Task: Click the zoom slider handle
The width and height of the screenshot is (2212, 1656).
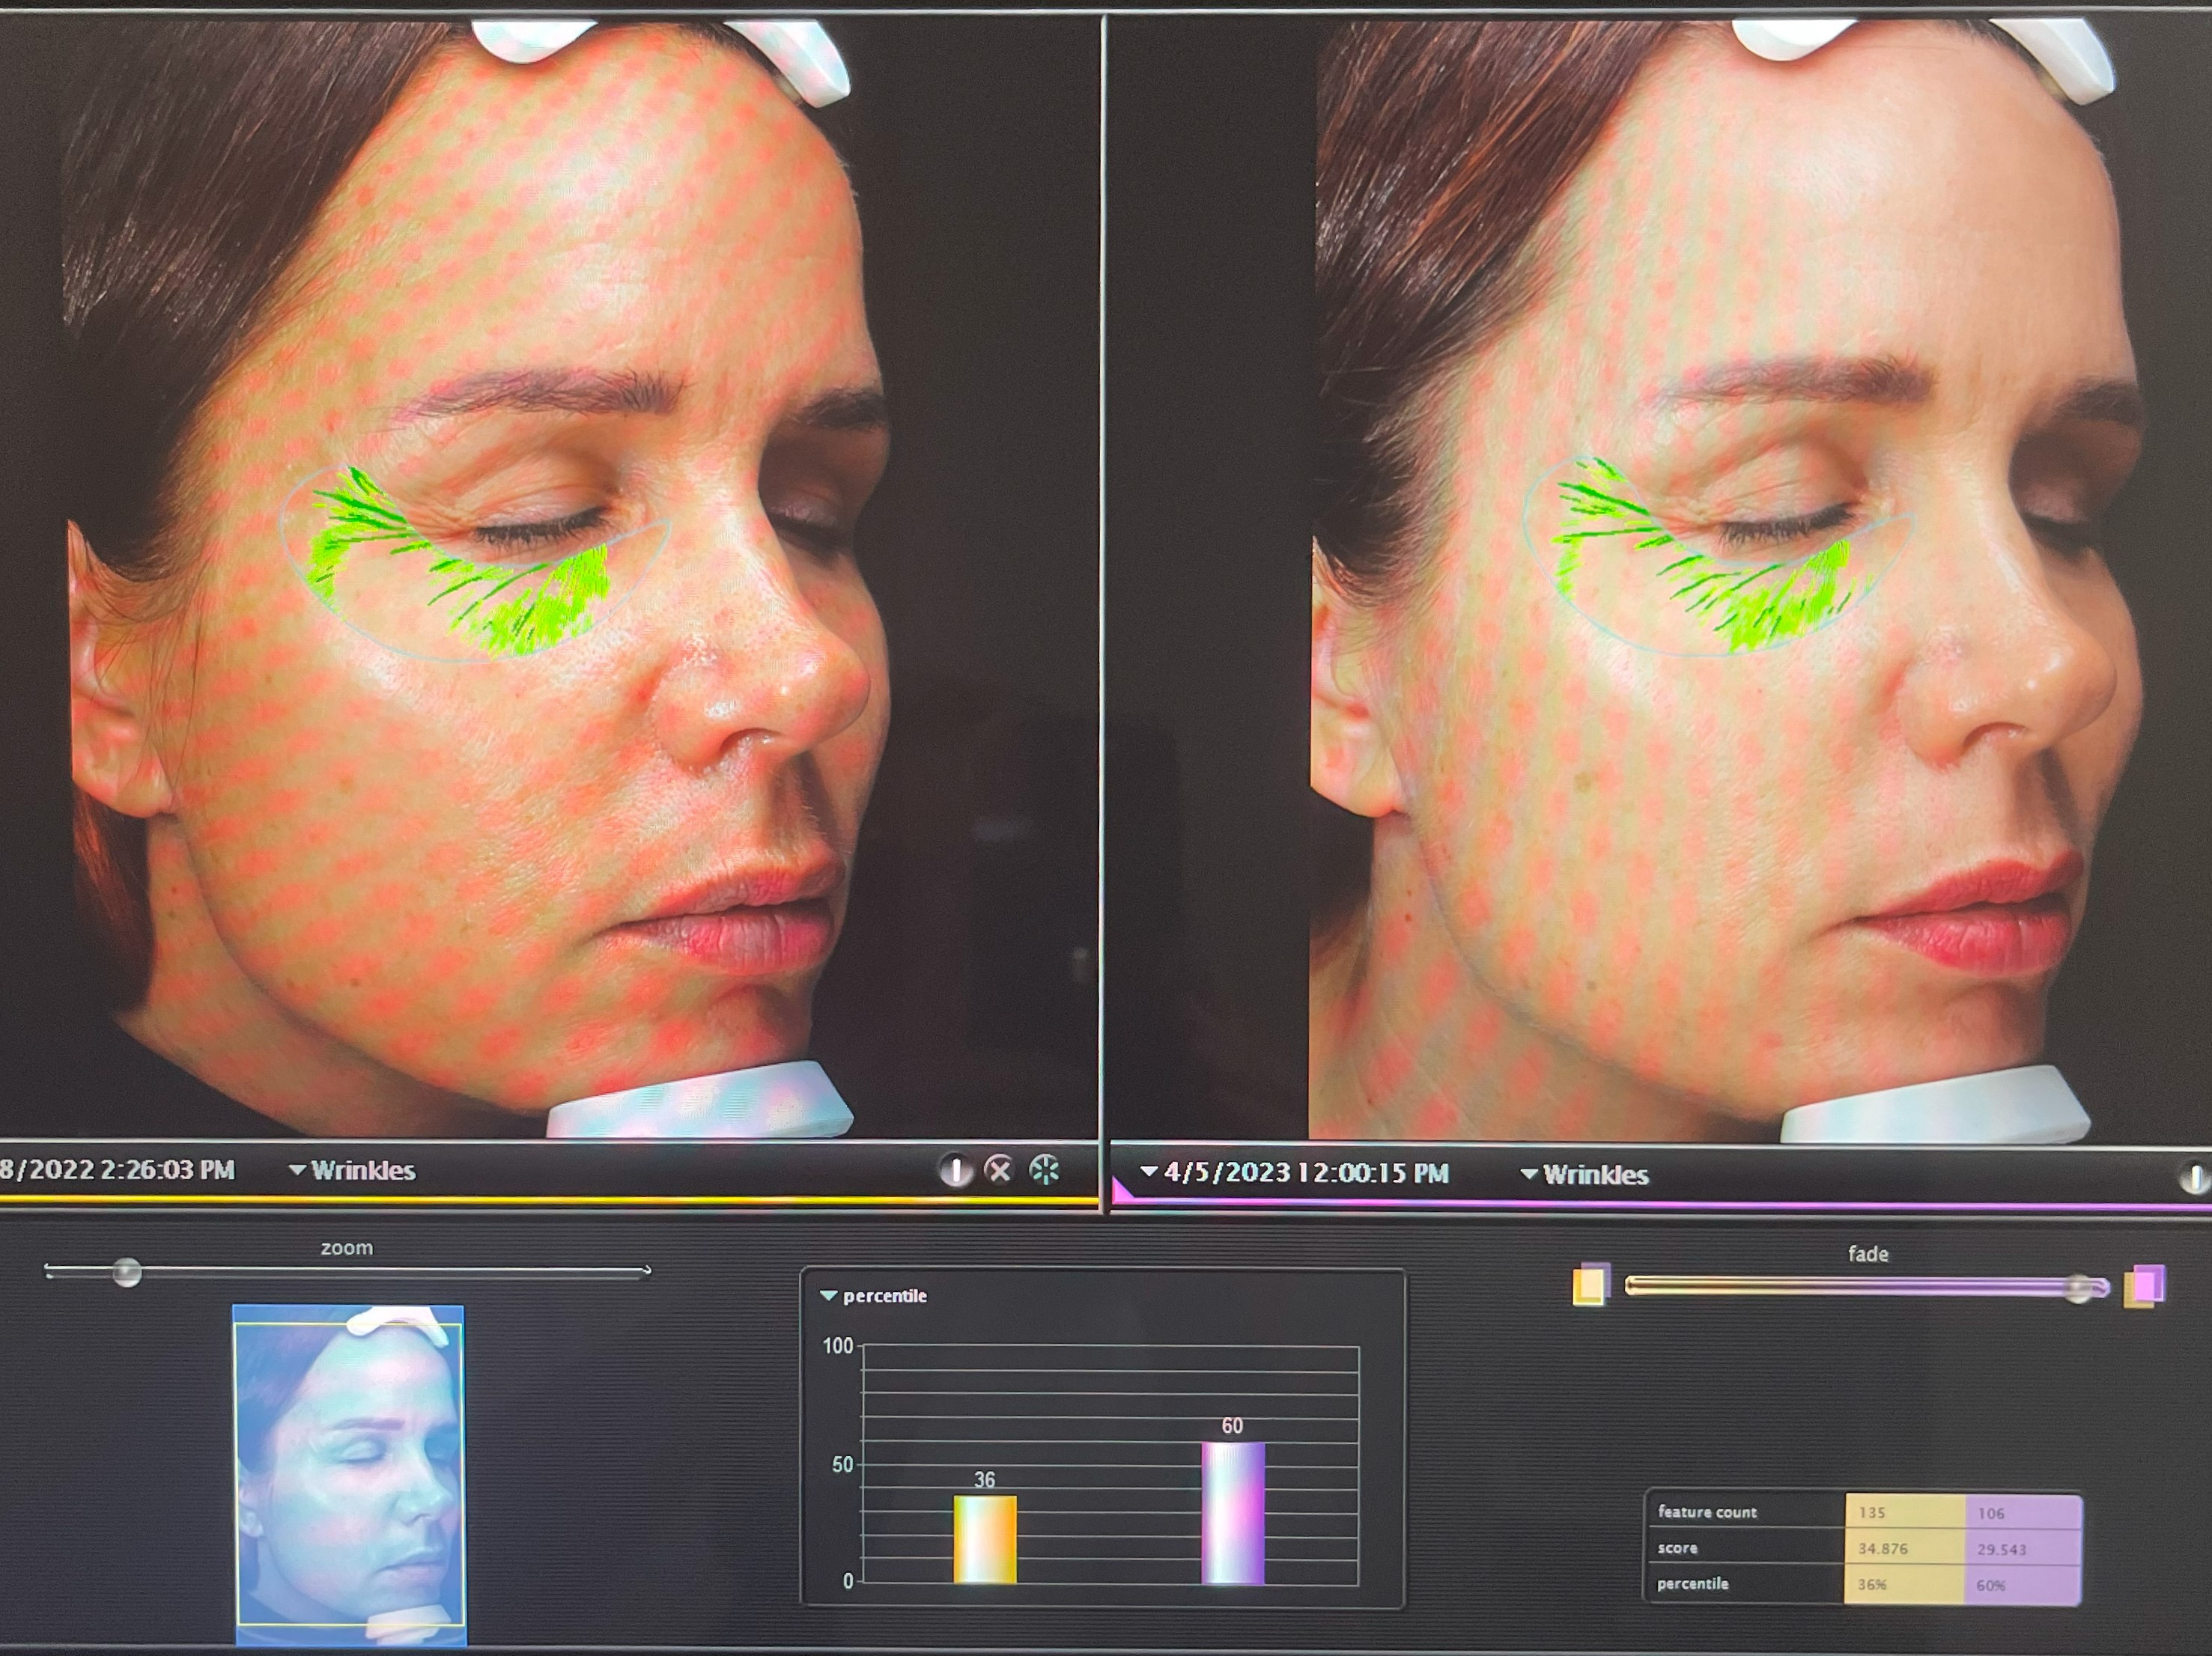Action: click(x=127, y=1273)
